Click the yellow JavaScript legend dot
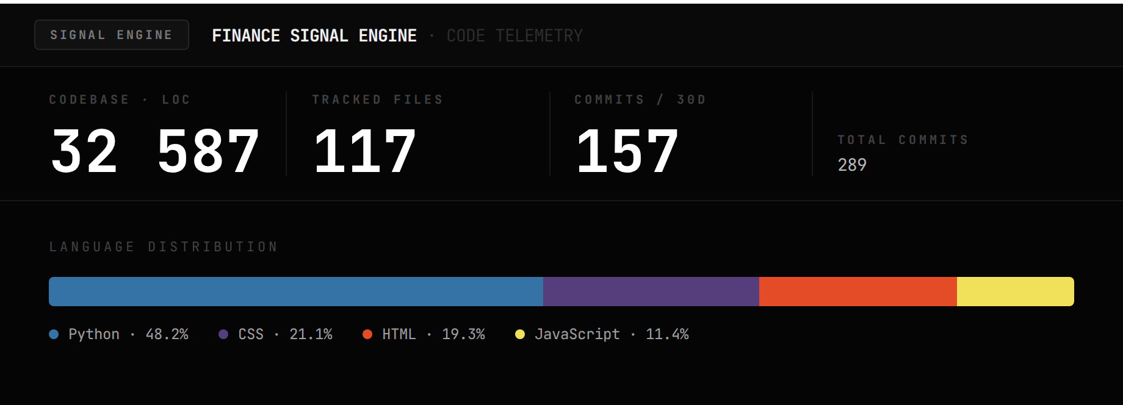 click(x=520, y=334)
